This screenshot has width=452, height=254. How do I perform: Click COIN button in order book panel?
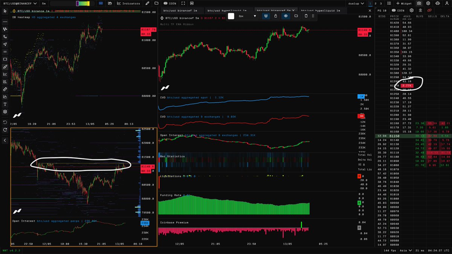point(398,11)
